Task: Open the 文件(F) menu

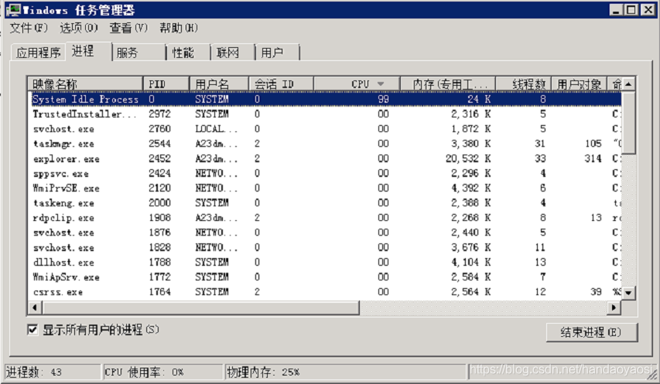Action: pyautogui.click(x=29, y=28)
